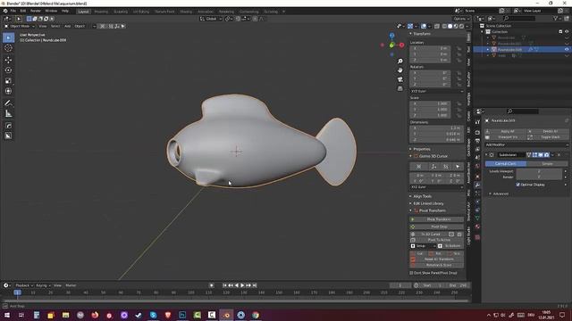This screenshot has width=572, height=321.
Task: Click the viewport zoom magnifier icon
Action: pos(400,62)
